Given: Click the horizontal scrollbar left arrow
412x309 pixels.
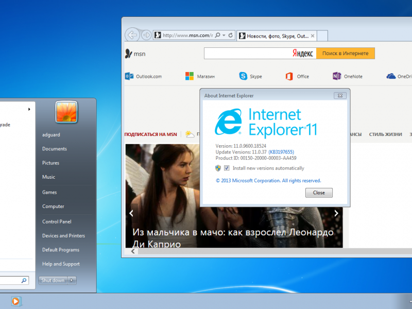Looking at the screenshot, I should [133, 251].
